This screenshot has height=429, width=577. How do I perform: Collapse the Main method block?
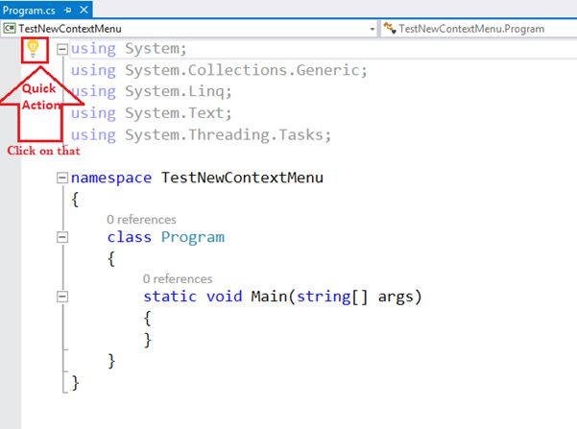click(62, 297)
